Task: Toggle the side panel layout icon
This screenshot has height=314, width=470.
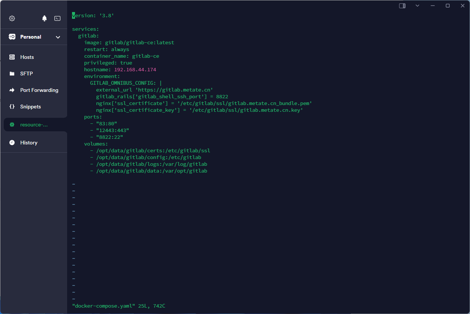Action: tap(402, 6)
